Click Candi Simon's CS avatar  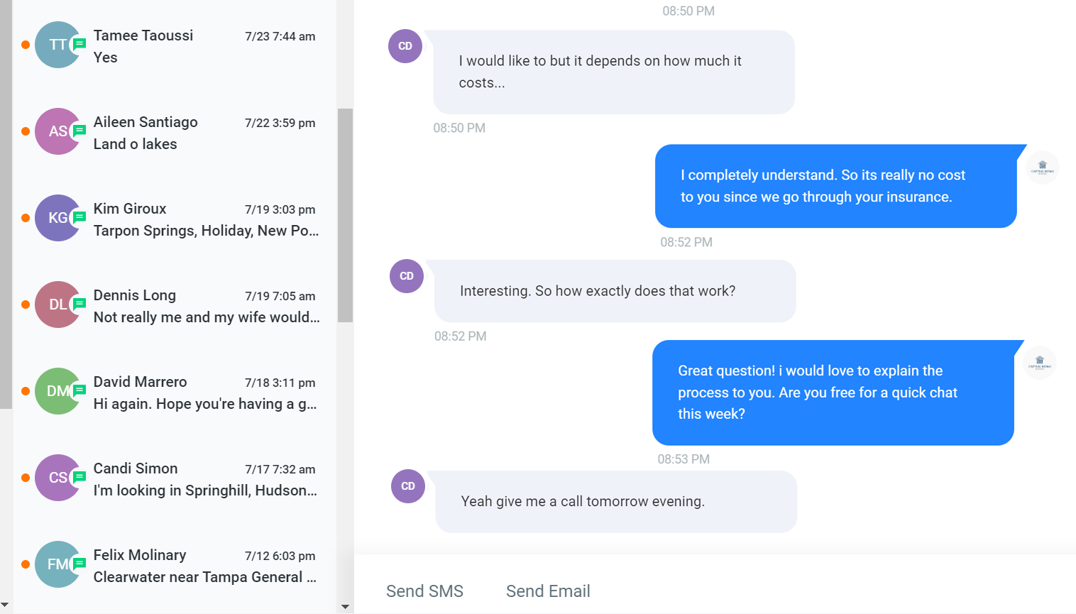coord(58,478)
